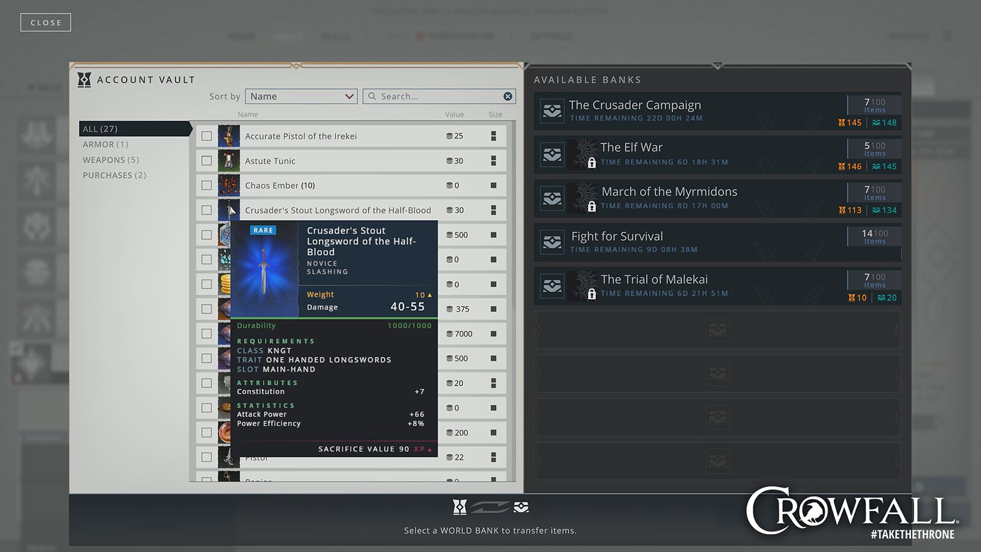
Task: Click the size icon of Astute Tunic row
Action: (x=494, y=161)
